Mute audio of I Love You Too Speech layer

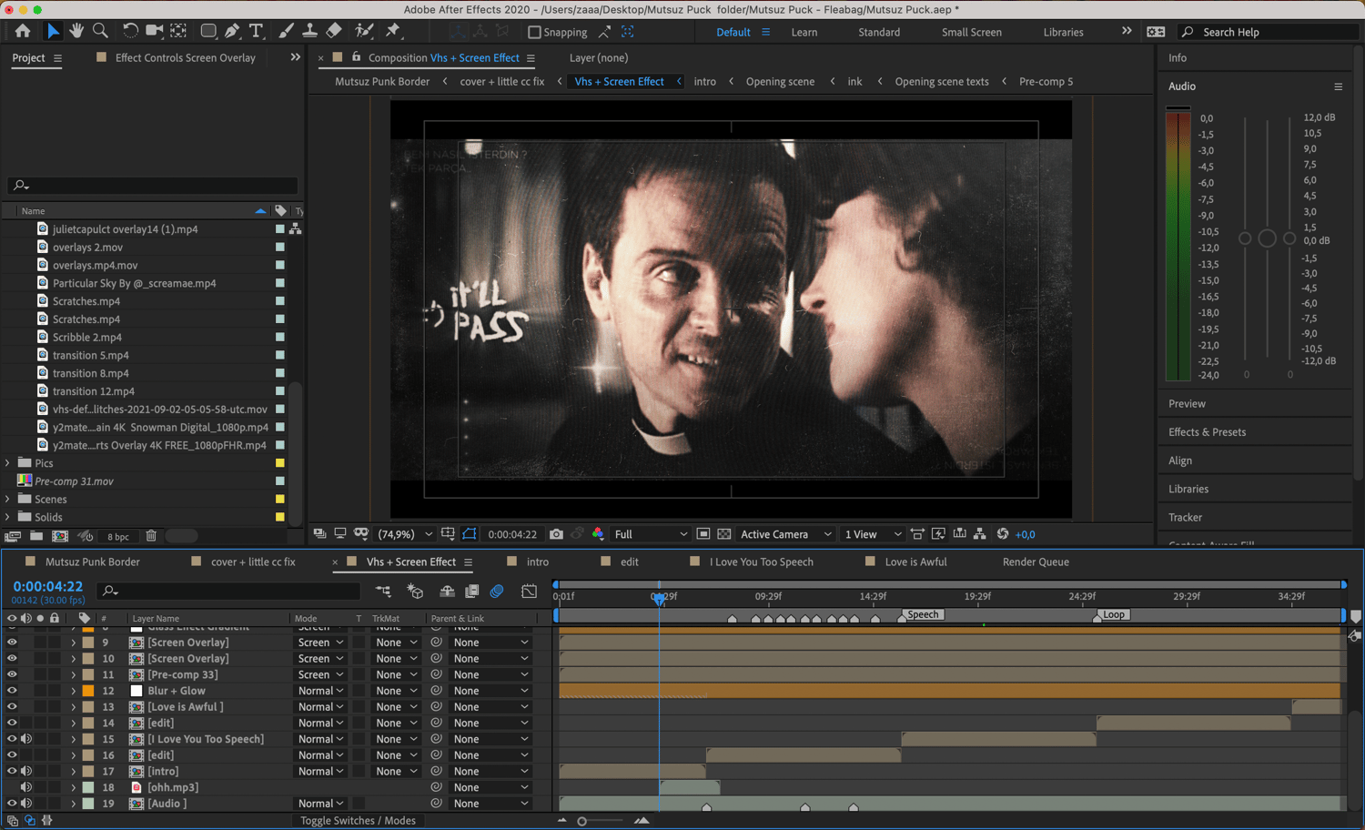(x=26, y=739)
